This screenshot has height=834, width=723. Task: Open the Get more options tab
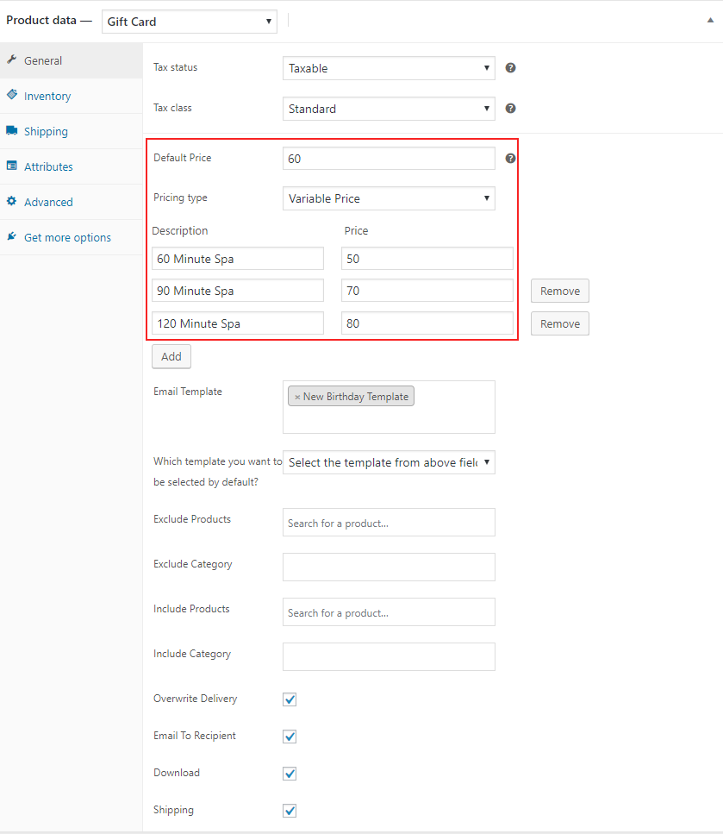[67, 237]
